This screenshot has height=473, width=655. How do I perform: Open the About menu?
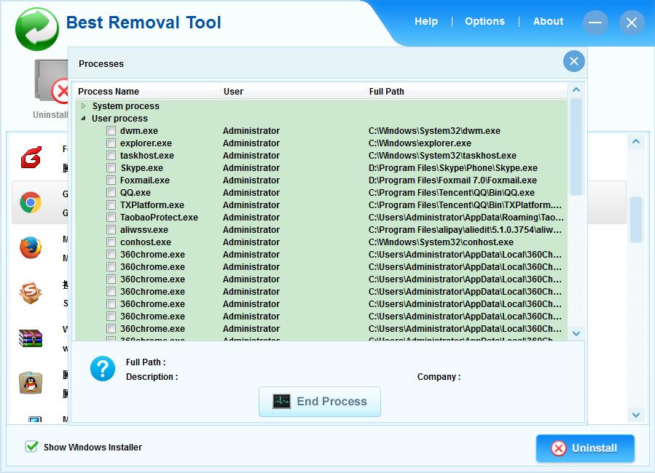(548, 21)
